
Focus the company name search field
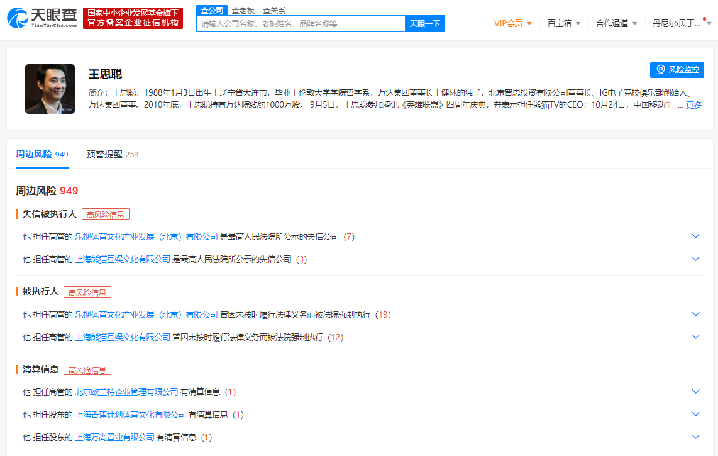click(301, 23)
